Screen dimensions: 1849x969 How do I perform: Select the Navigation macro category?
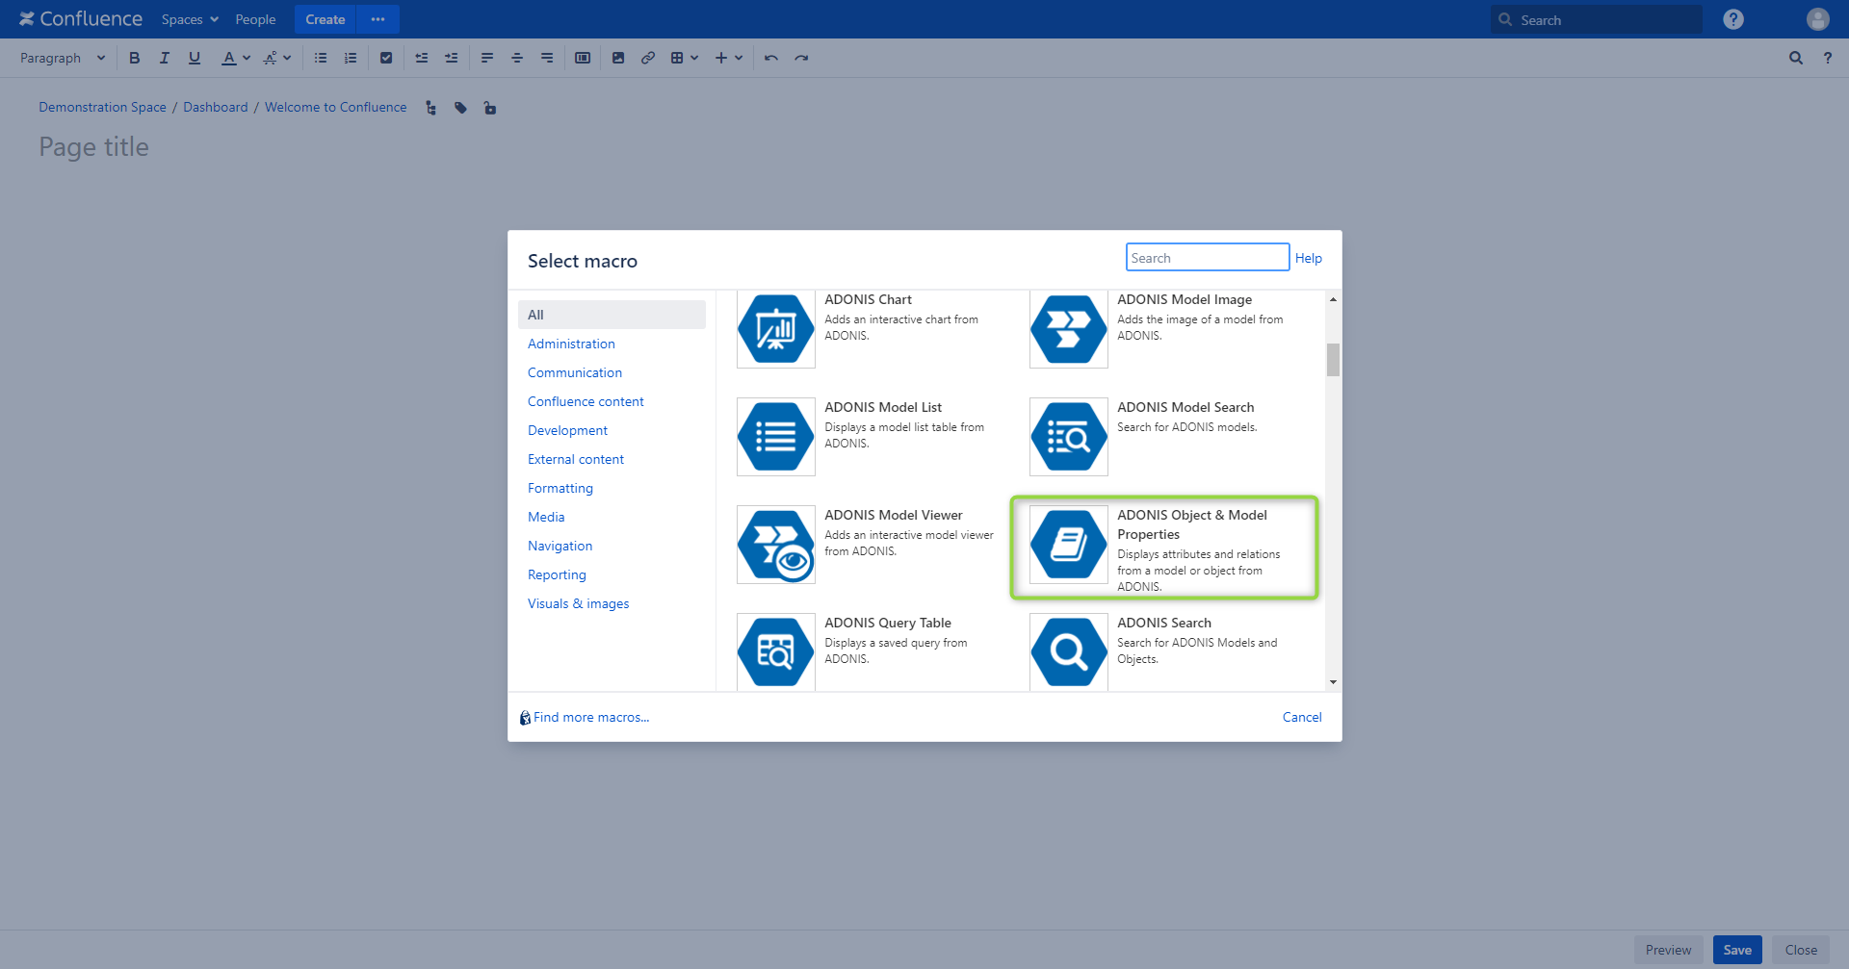[x=560, y=546]
